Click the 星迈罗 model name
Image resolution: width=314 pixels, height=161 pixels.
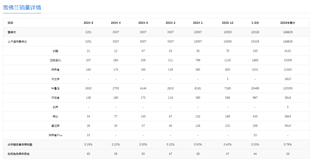pos(56,126)
